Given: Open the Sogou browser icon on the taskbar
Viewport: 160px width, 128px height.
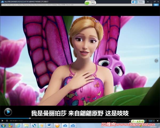Looking at the screenshot, I should [x=34, y=125].
